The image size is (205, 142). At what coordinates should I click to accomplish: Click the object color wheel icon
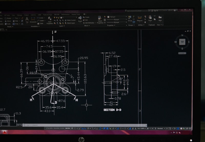coord(105,17)
